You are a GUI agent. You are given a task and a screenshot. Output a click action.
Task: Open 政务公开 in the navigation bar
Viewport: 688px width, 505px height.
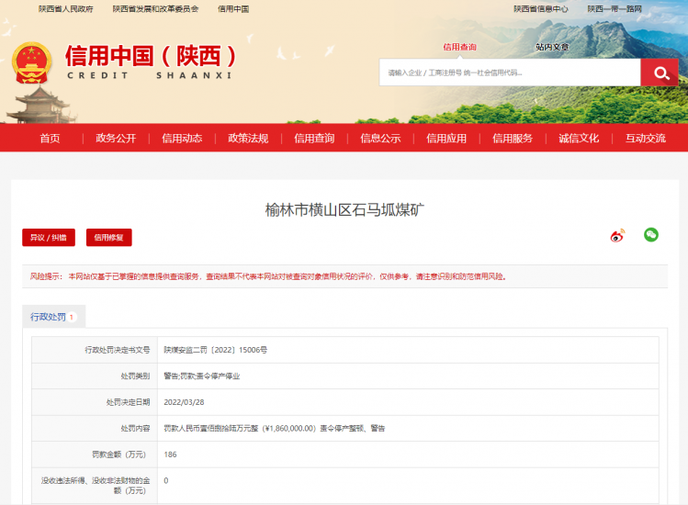click(x=116, y=139)
